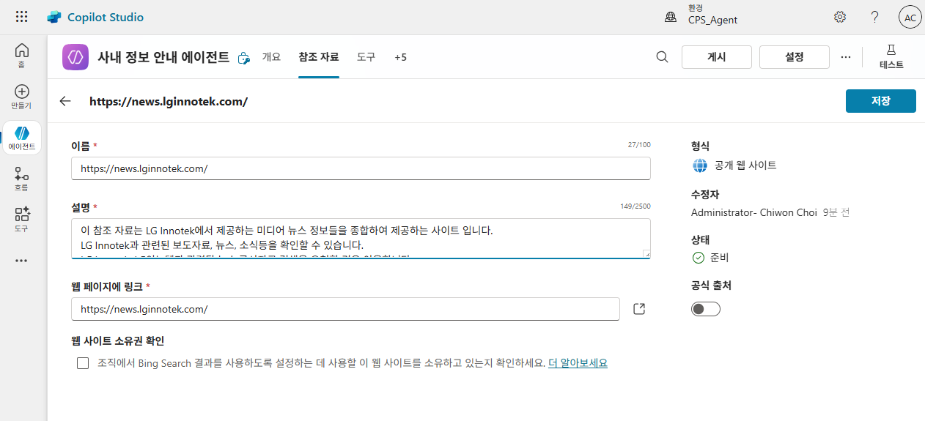Click the 27/100 character counter
Screen dimensions: 925x421
[640, 145]
